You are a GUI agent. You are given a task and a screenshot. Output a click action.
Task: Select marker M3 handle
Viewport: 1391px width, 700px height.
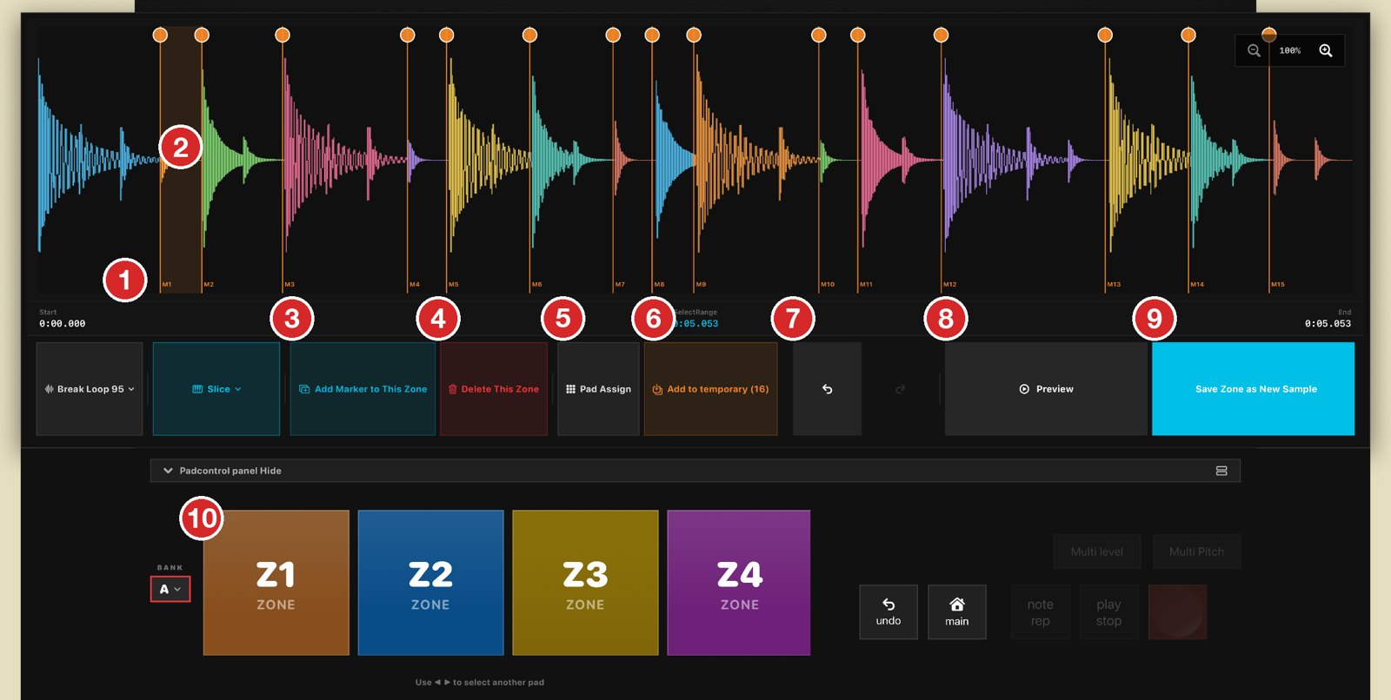pyautogui.click(x=283, y=35)
